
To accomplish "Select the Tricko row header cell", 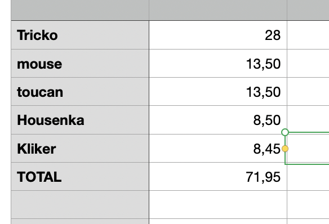I will [x=80, y=35].
